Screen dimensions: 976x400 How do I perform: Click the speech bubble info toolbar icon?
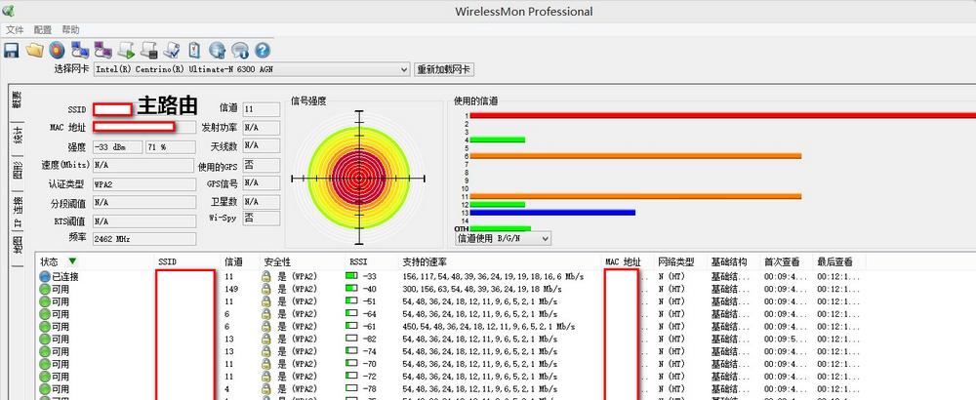point(240,51)
